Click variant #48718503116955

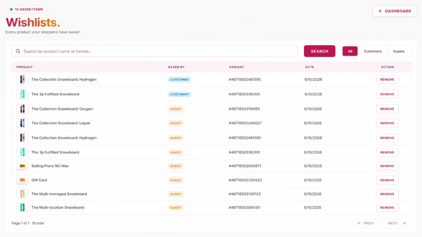[244, 109]
